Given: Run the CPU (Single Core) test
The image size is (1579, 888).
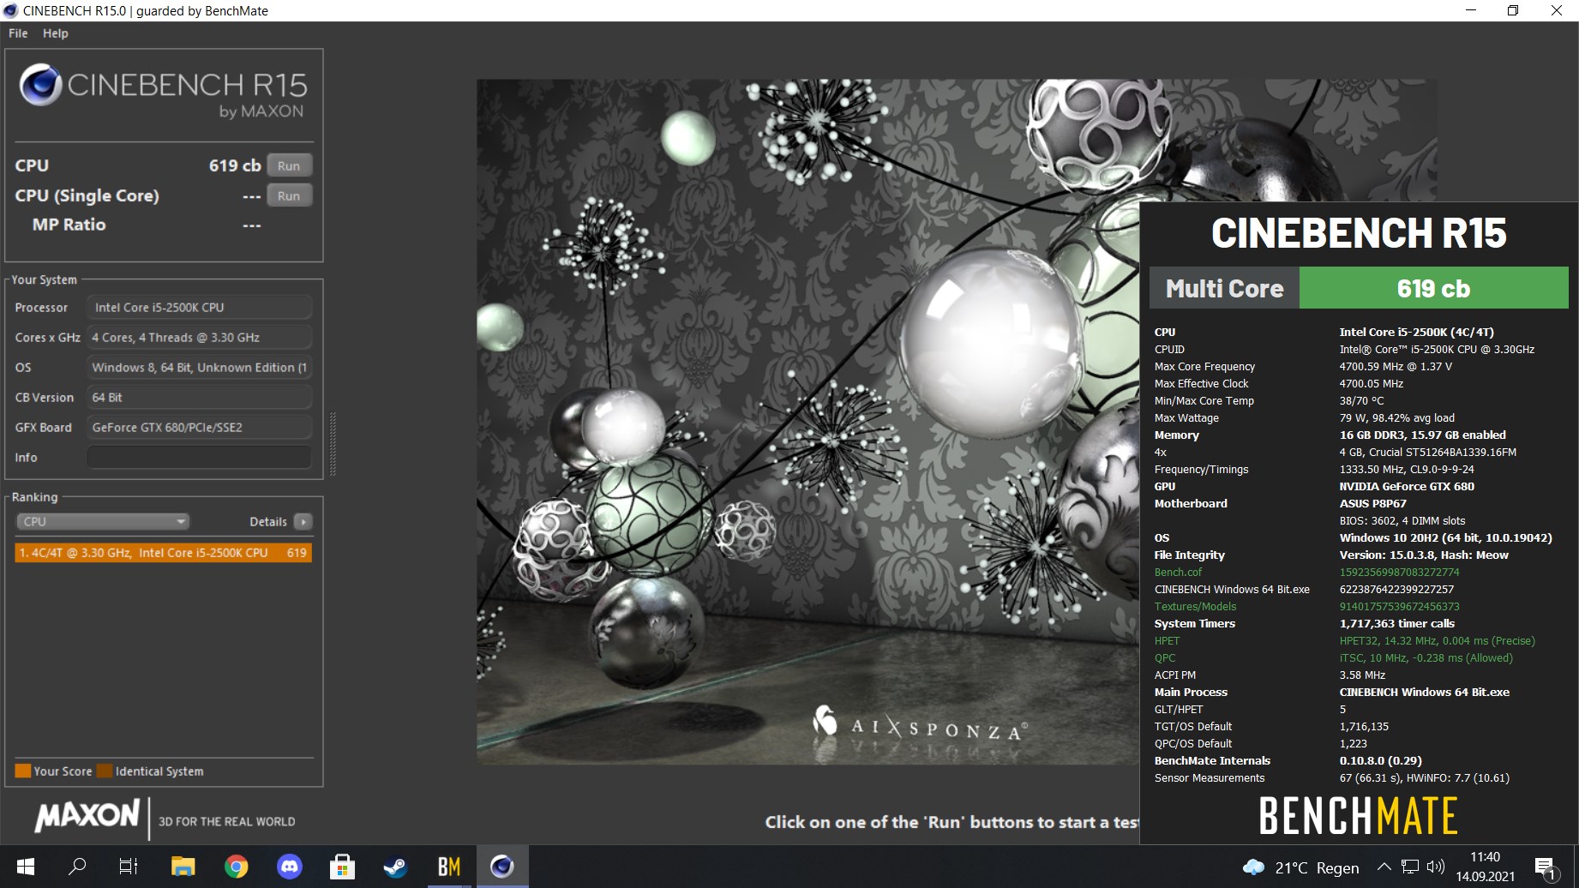Looking at the screenshot, I should [x=289, y=195].
